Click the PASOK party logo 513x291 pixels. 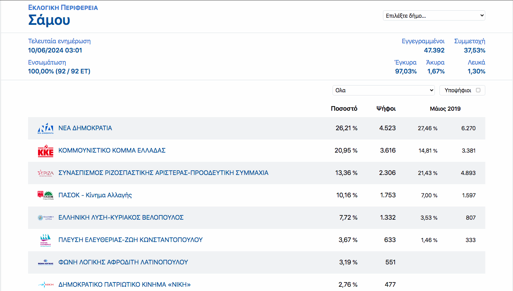pos(45,195)
